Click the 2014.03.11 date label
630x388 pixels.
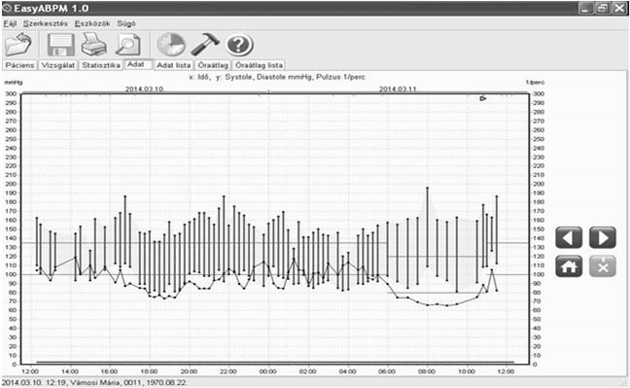click(399, 88)
